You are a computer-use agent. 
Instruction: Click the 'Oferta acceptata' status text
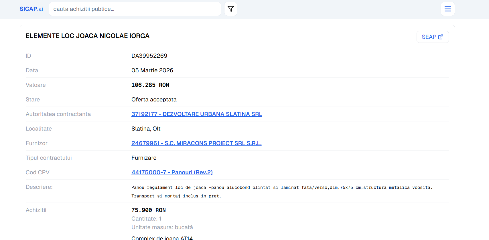click(154, 99)
